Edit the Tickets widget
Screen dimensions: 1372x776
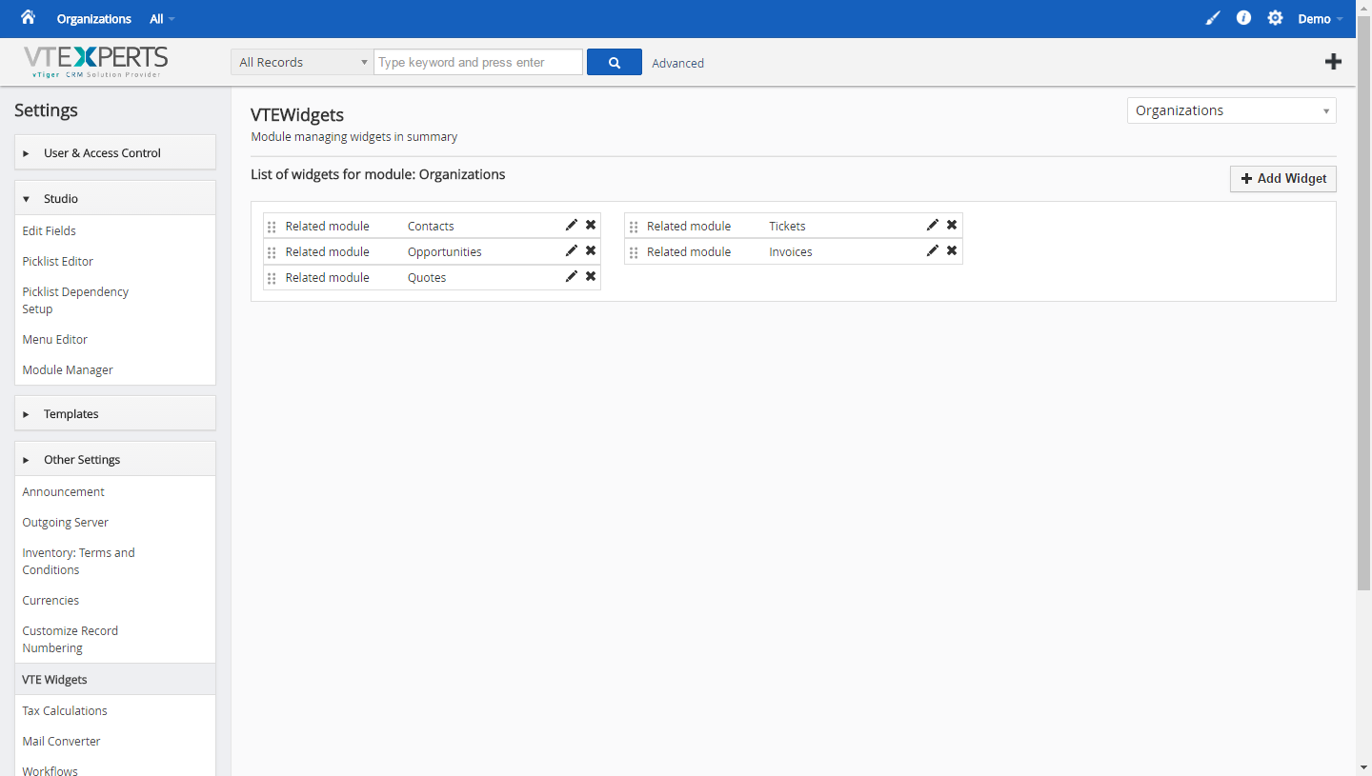[x=933, y=225]
